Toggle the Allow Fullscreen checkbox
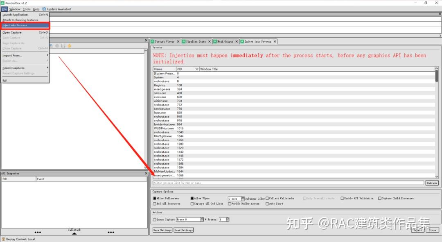 click(154, 198)
